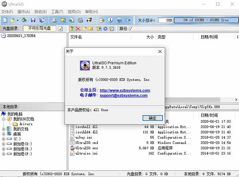The width and height of the screenshot is (239, 177).
Task: Open the 文件(F) menu
Action: click(7, 12)
